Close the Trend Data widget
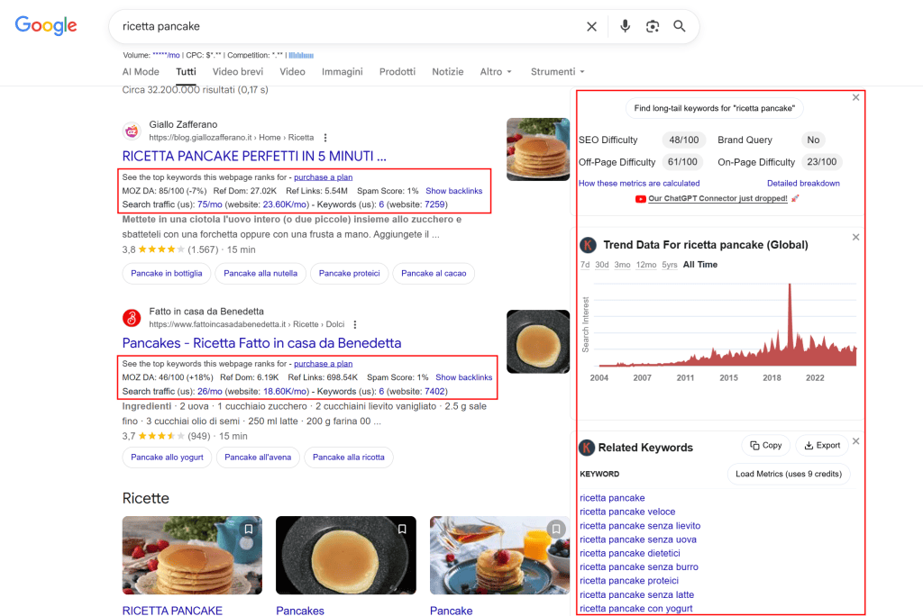The height and width of the screenshot is (616, 923). [x=856, y=237]
